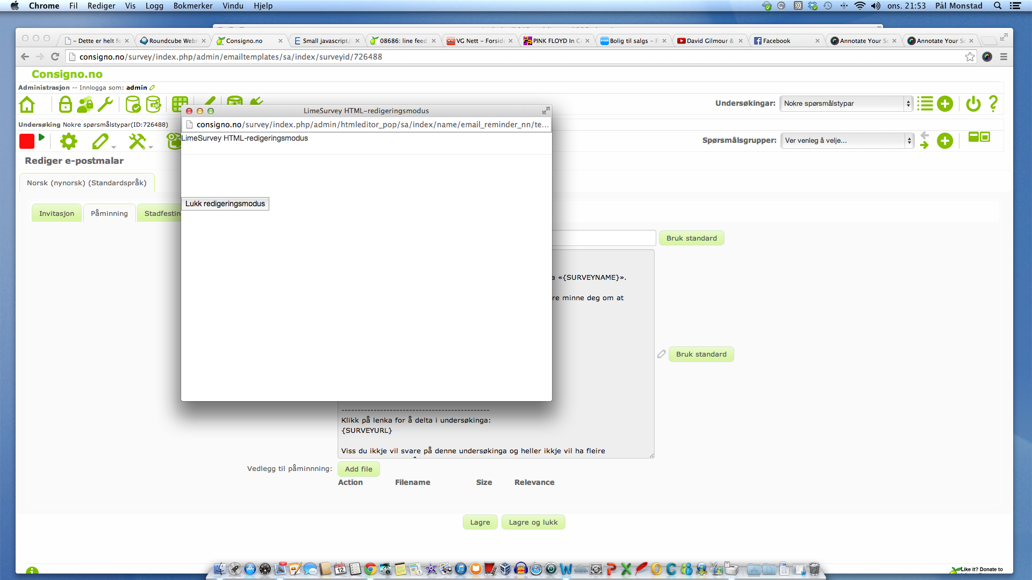Open the Bokmerker menu in menu bar
Image resolution: width=1032 pixels, height=580 pixels.
192,6
